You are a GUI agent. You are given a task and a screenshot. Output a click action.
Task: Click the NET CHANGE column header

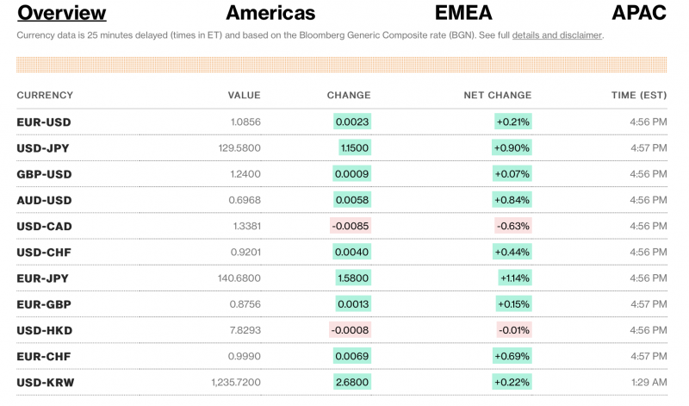(x=497, y=96)
